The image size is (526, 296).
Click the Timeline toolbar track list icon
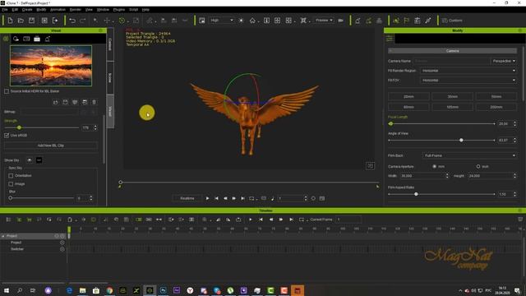point(9,220)
